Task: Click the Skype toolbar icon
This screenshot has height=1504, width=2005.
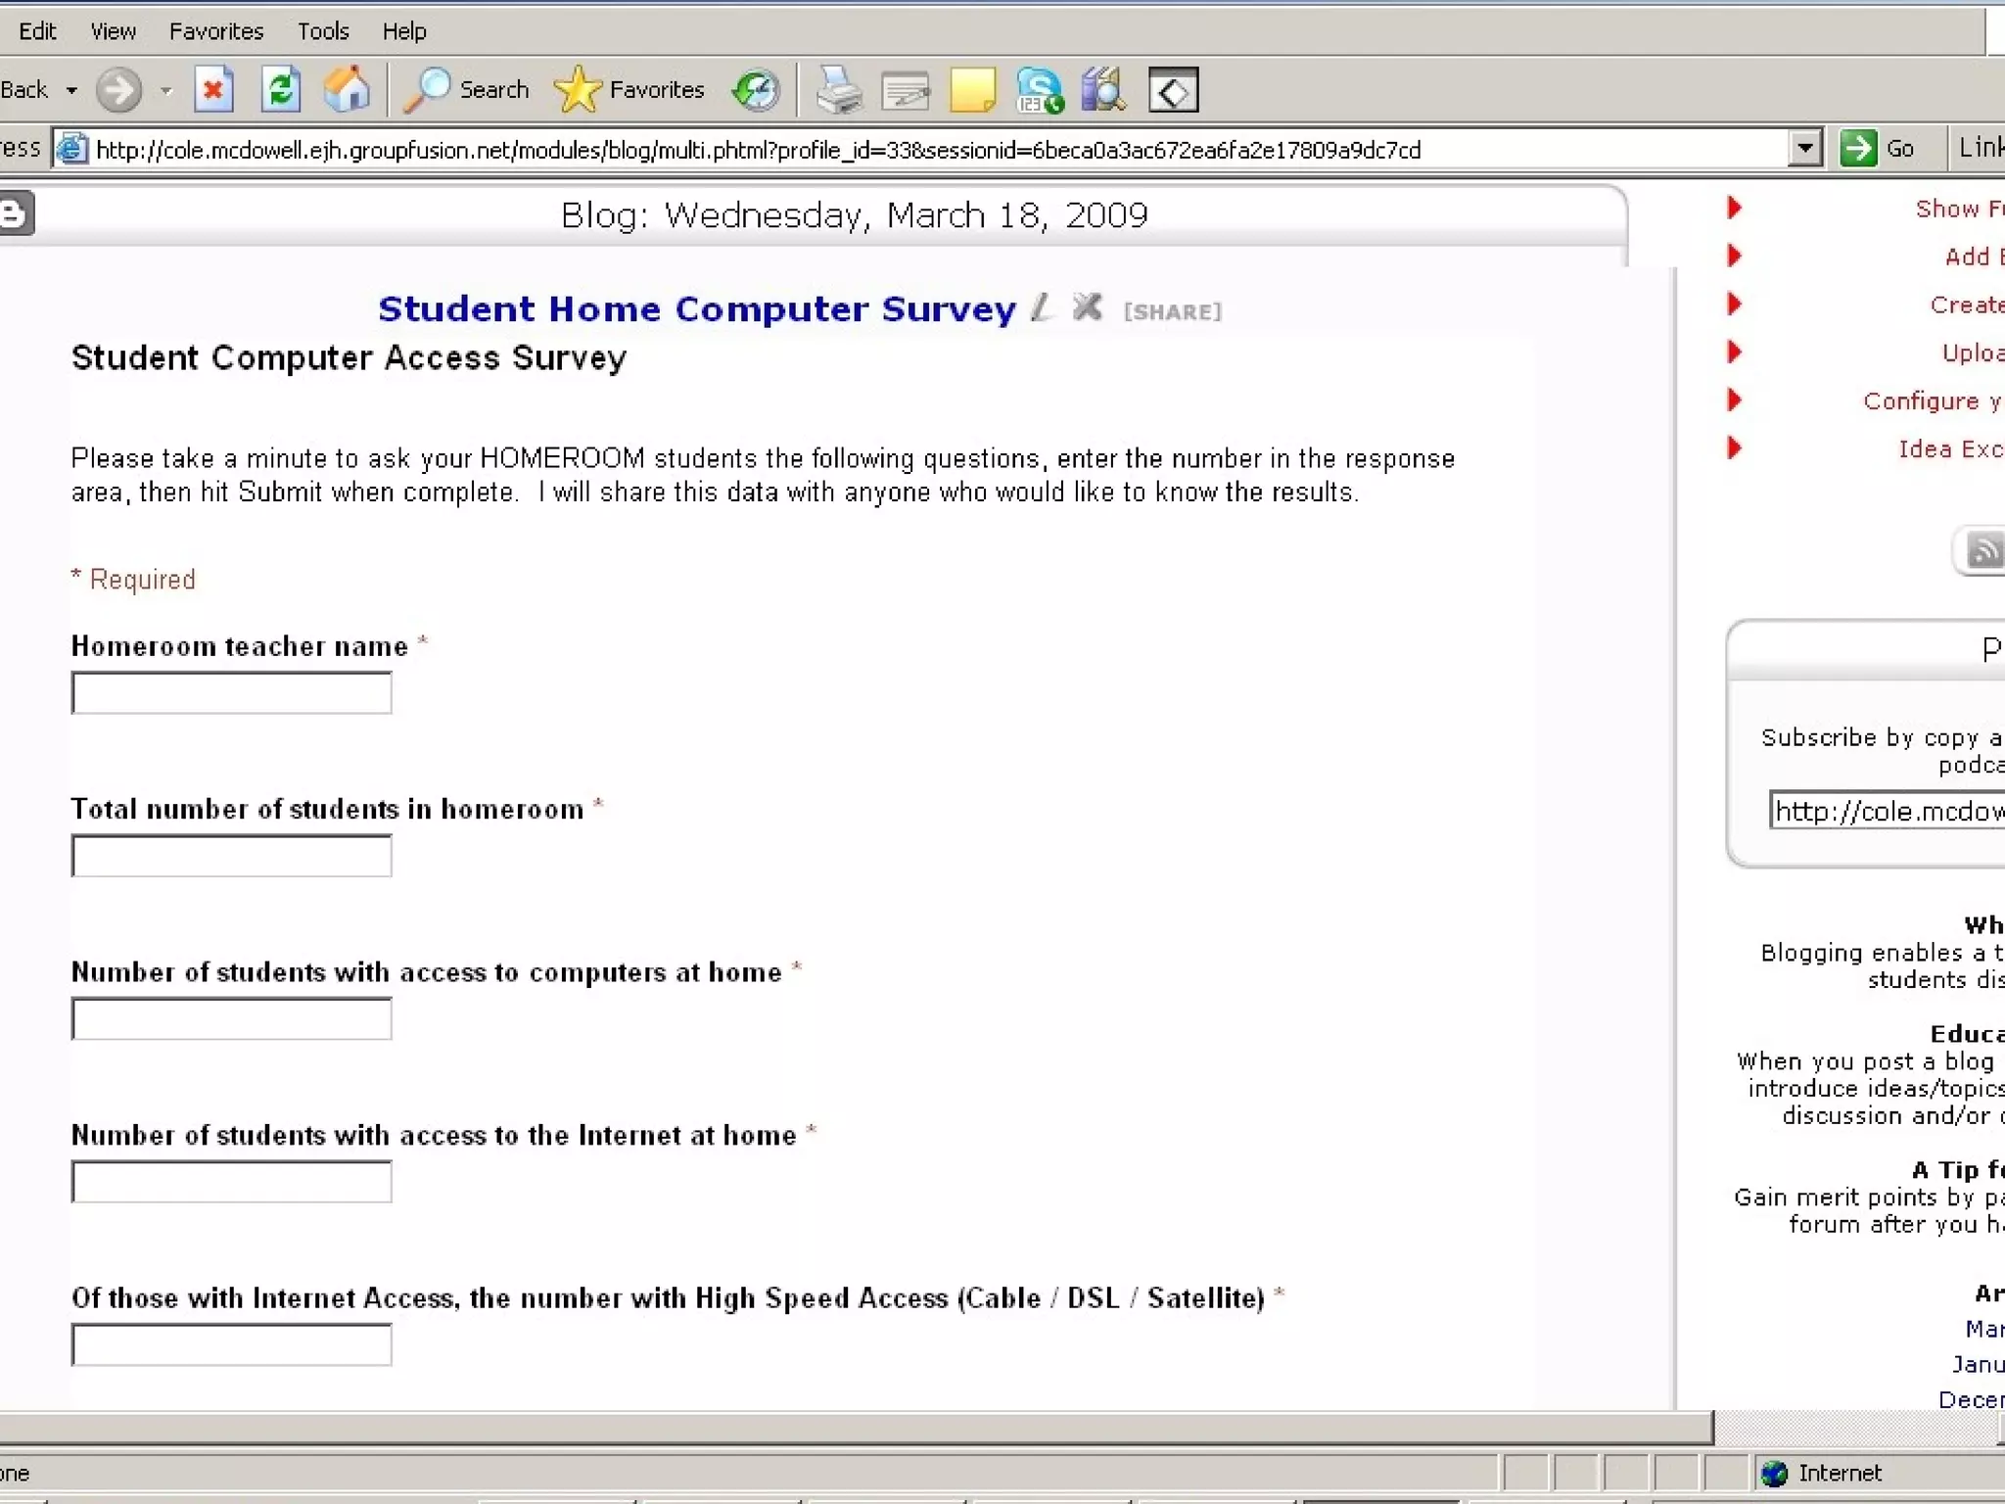Action: (x=1039, y=91)
